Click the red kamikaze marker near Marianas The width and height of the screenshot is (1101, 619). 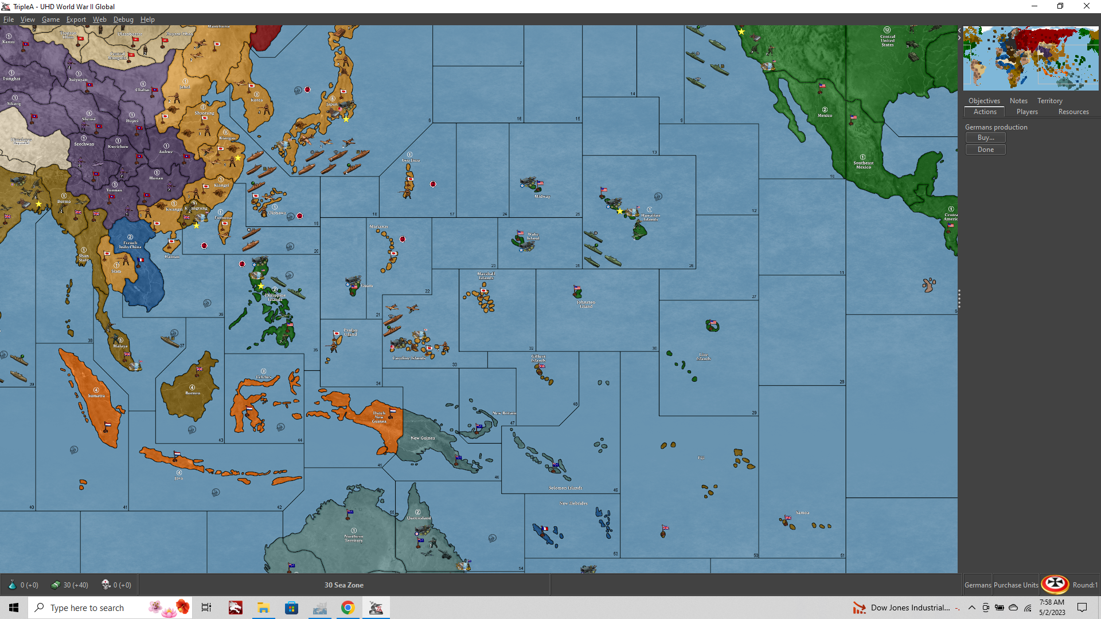pyautogui.click(x=403, y=239)
